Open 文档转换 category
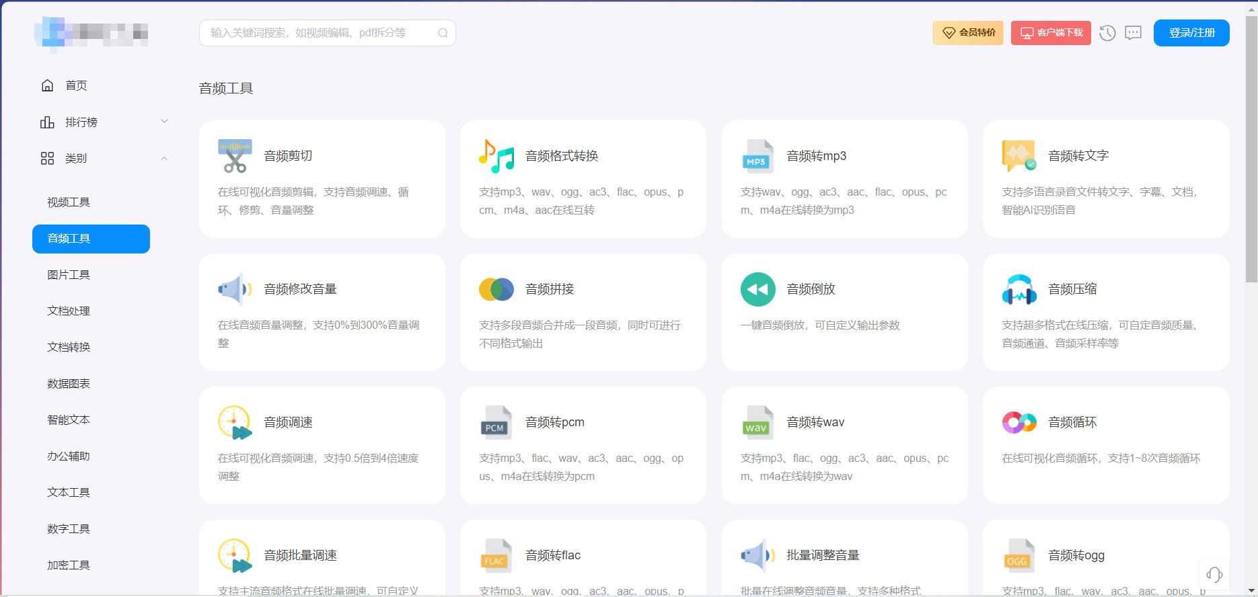Image resolution: width=1258 pixels, height=597 pixels. (x=69, y=348)
